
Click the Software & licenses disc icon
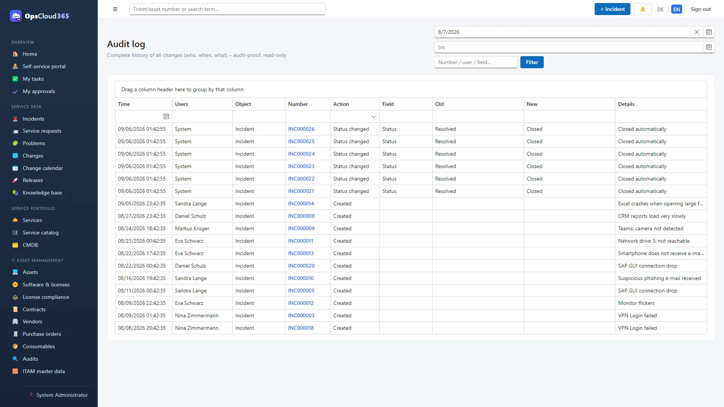[15, 285]
